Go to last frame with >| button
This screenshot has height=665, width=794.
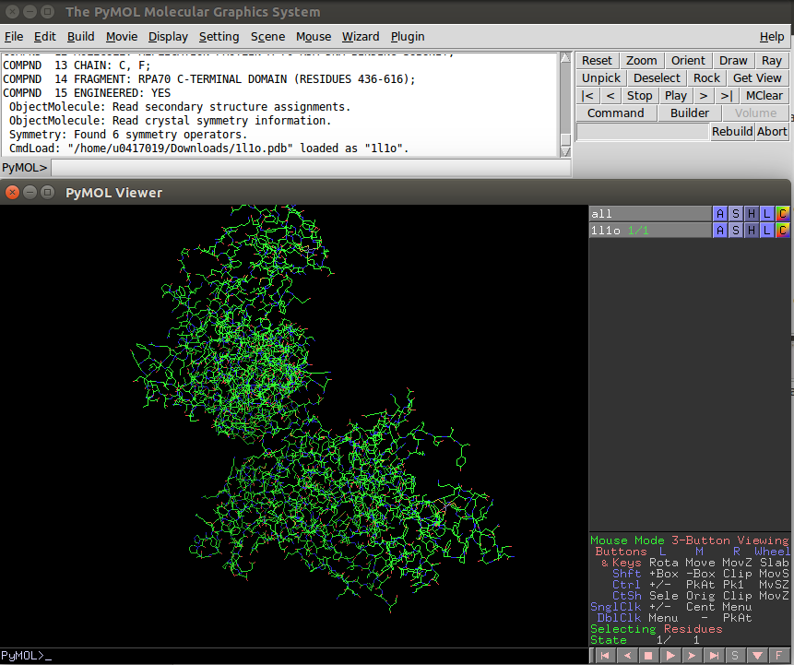(x=727, y=96)
